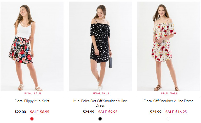Click FINAL SALE label below the white floral dress
This screenshot has height=123, width=201.
(169, 94)
